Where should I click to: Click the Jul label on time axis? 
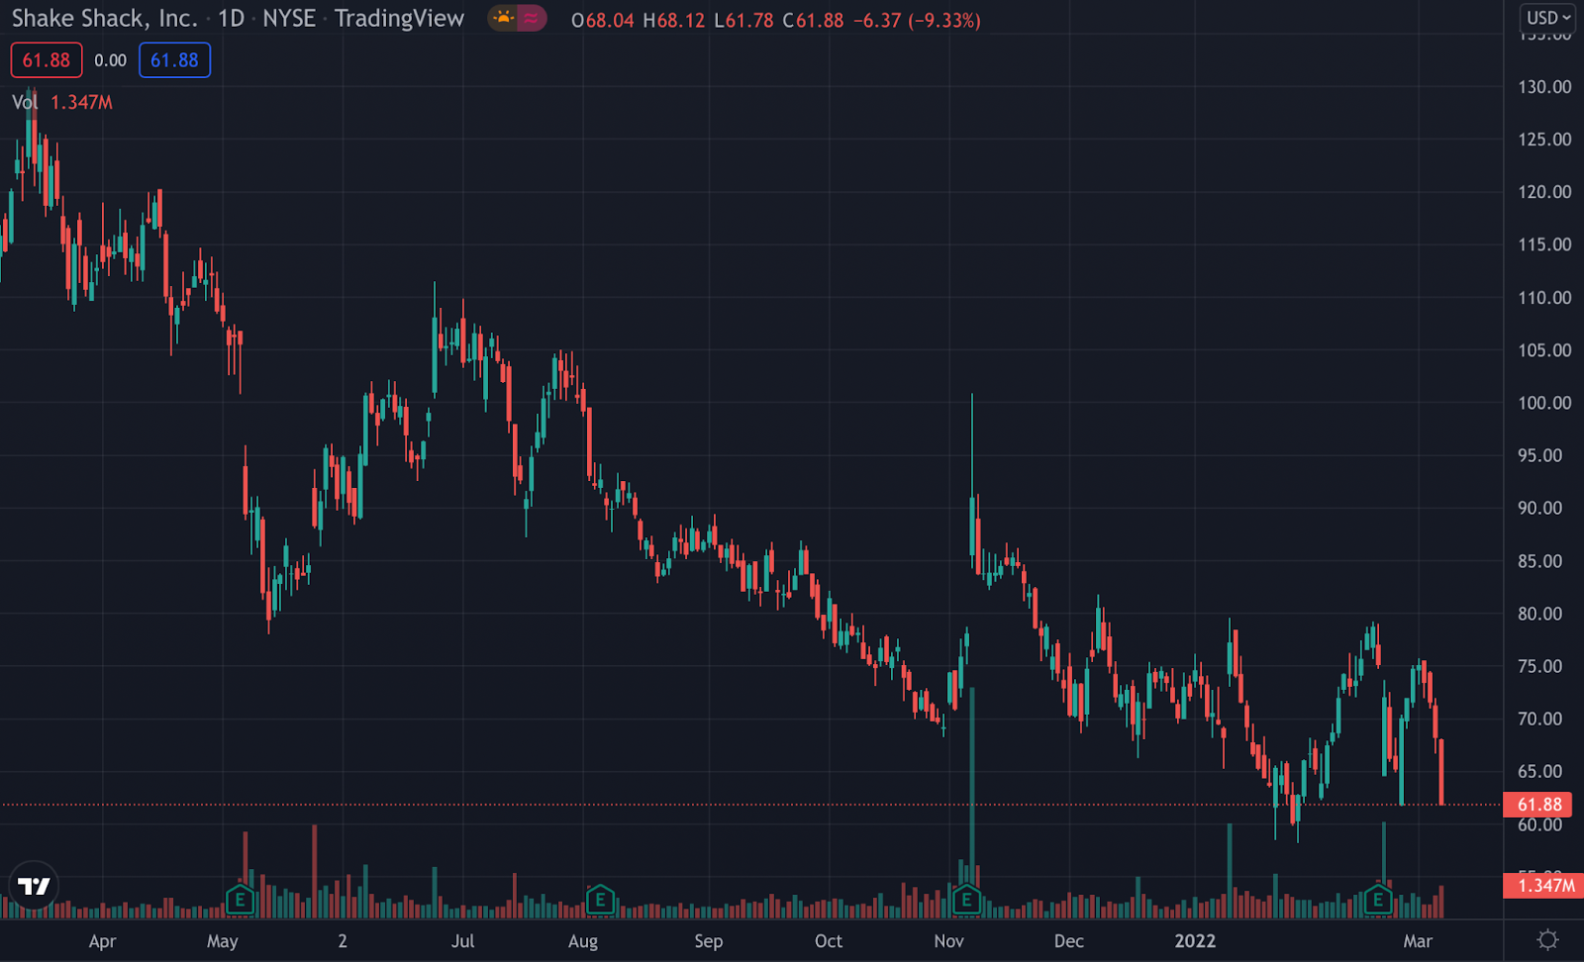tap(462, 941)
